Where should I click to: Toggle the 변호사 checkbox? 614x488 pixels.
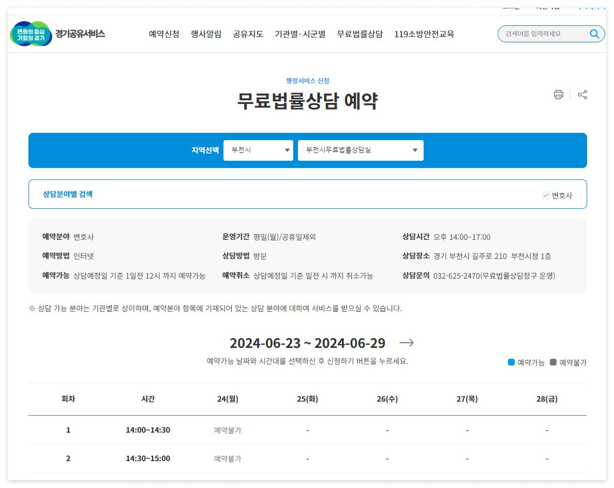tap(546, 194)
